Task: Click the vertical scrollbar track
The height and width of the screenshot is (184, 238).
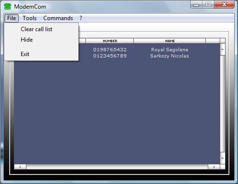Action: tap(223, 104)
